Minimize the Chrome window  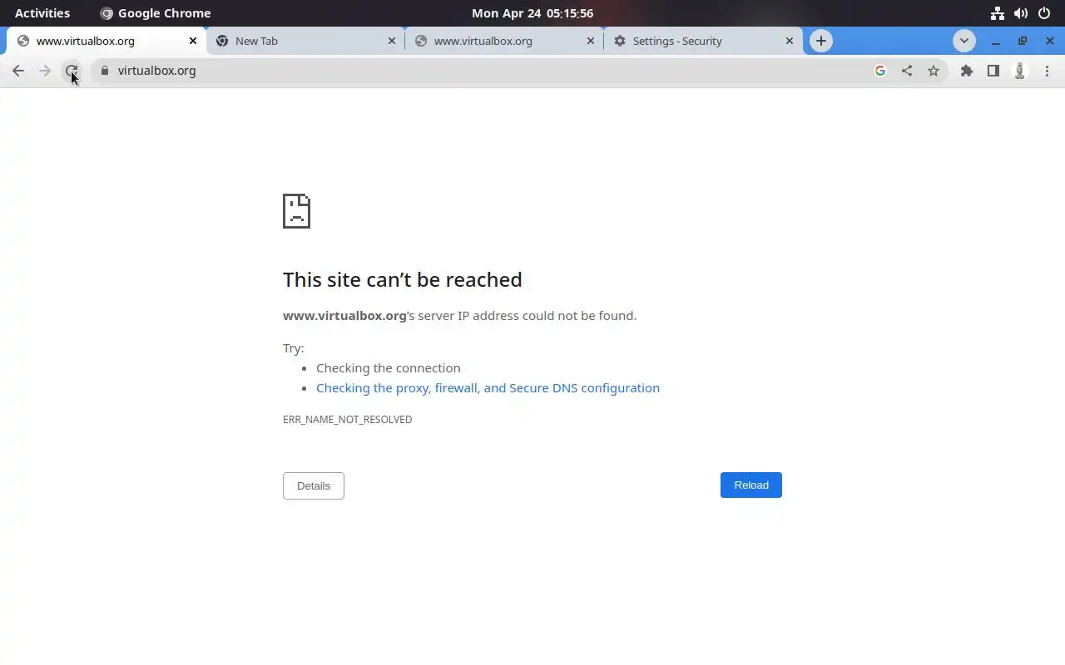[x=996, y=41]
